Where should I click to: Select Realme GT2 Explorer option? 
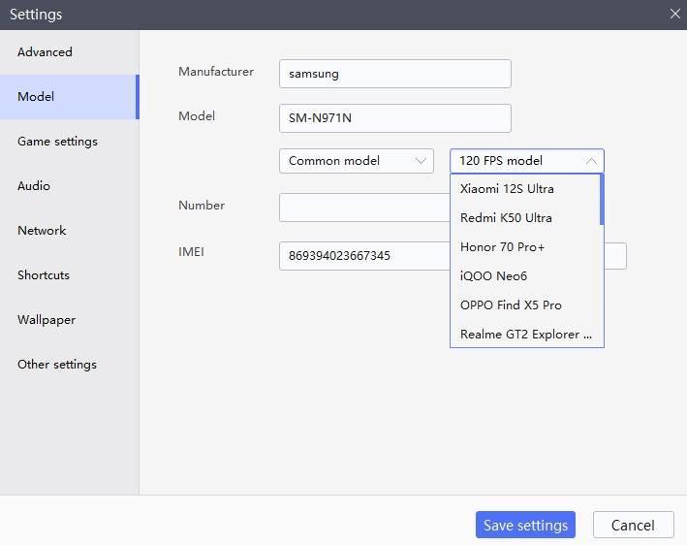(x=525, y=335)
